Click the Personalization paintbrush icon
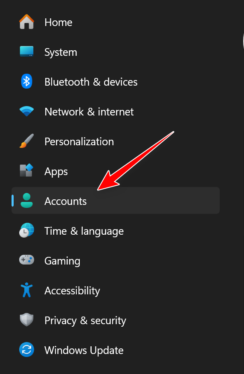Viewport: 244px width, 374px height. tap(26, 141)
